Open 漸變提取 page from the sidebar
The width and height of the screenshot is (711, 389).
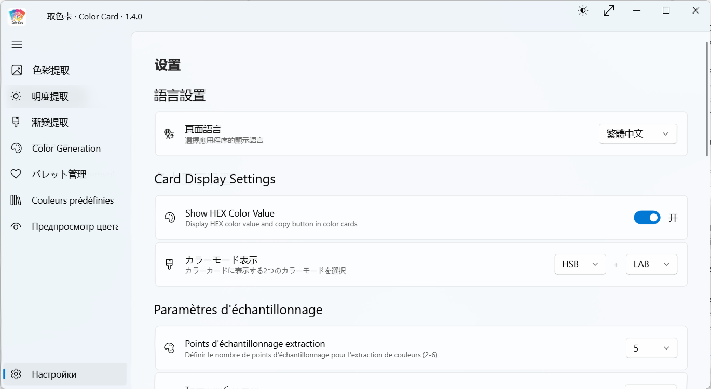coord(50,122)
